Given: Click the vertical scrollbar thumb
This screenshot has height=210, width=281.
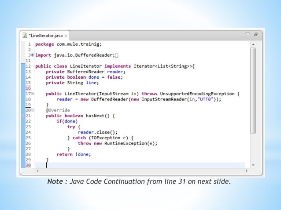Looking at the screenshot, I should [x=253, y=91].
